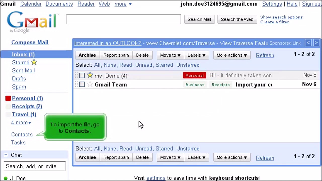Open Tasks
Image resolution: width=322 pixels, height=181 pixels.
(x=18, y=143)
